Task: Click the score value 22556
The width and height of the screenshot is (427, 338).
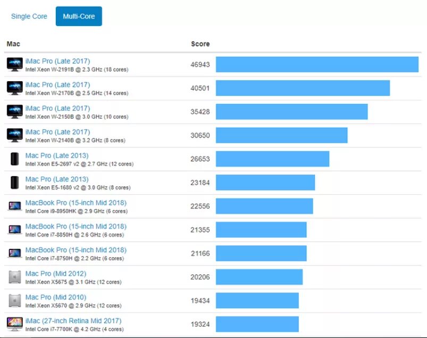Action: [x=200, y=206]
